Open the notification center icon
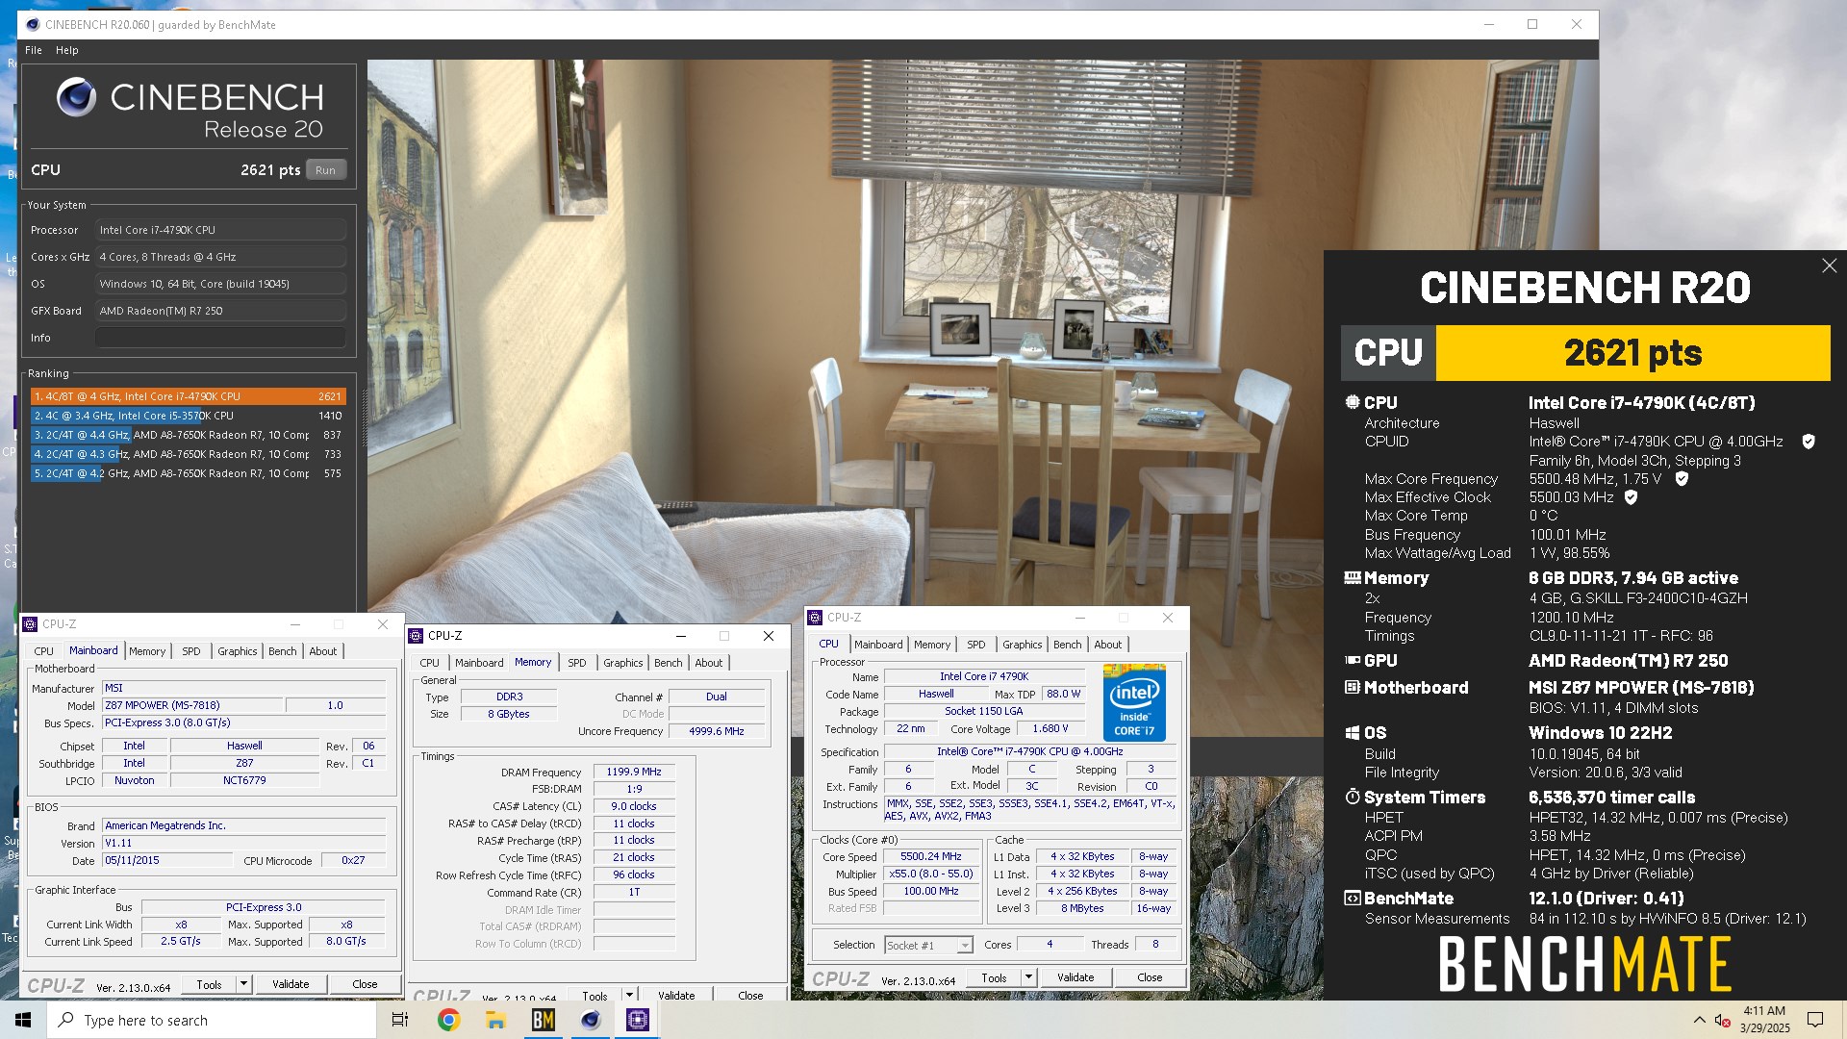This screenshot has width=1847, height=1039. (x=1815, y=1020)
